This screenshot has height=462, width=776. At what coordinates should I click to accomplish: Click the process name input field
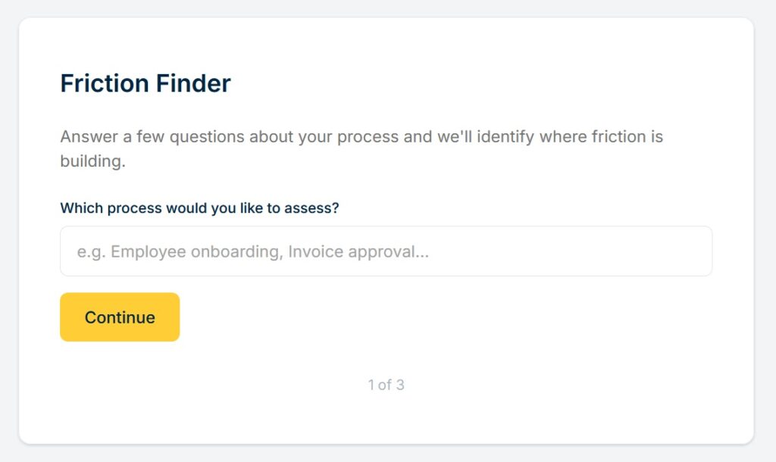pos(386,251)
